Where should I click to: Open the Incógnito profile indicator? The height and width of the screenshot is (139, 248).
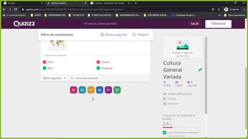point(232,9)
